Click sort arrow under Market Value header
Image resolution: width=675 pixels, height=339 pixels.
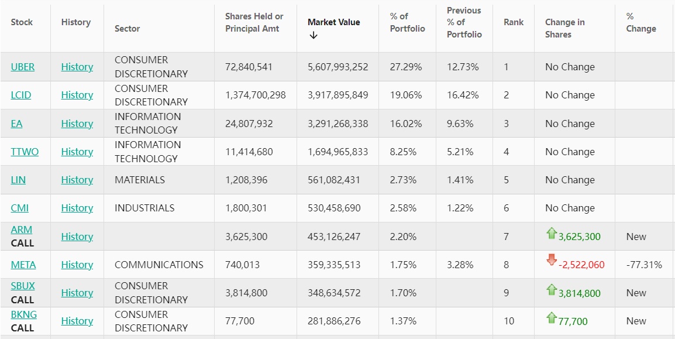(x=314, y=35)
